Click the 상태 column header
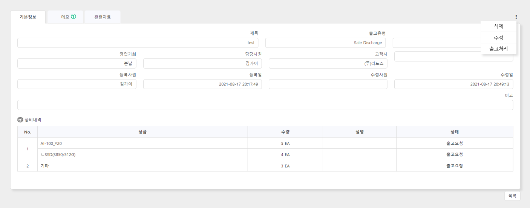This screenshot has width=530, height=208. click(455, 132)
